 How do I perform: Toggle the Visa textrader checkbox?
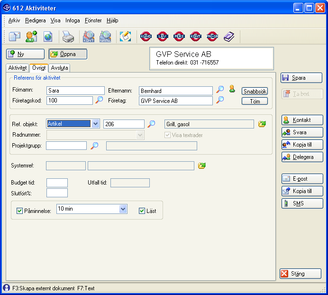tap(167, 135)
